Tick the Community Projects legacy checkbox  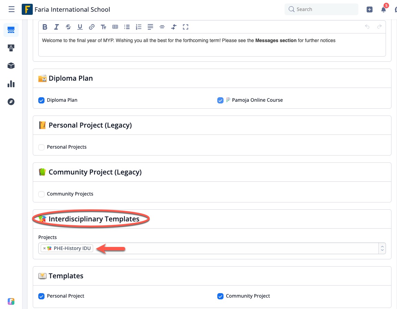[x=41, y=194]
